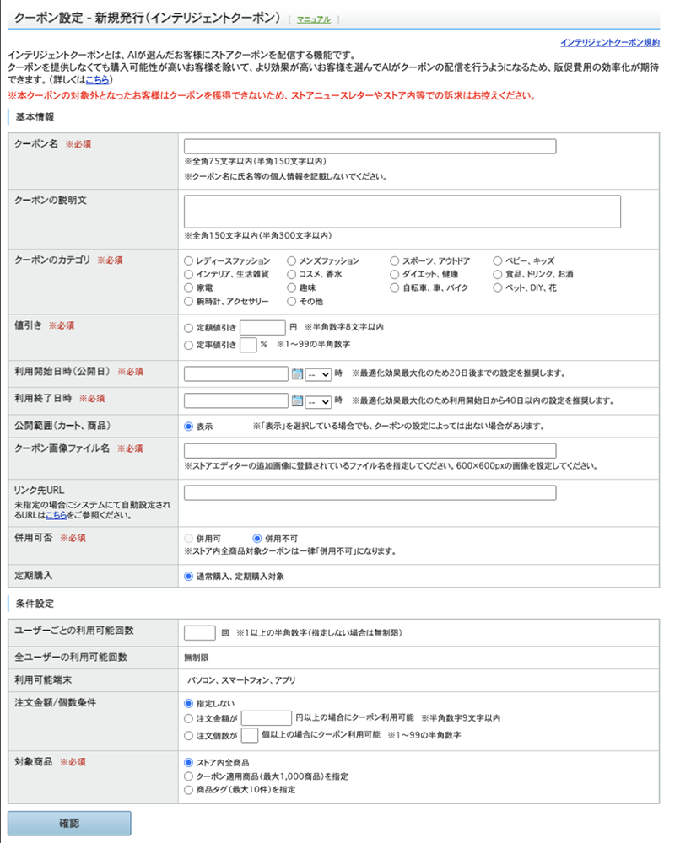Select 通常購入、定期購入対象 radio

tap(188, 577)
